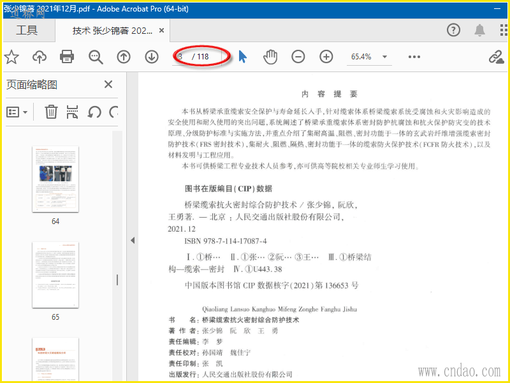Zoom in with plus button
Viewport: 510px width, 383px height.
click(326, 57)
